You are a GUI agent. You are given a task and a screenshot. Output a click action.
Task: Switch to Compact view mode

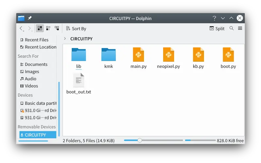tap(48, 28)
